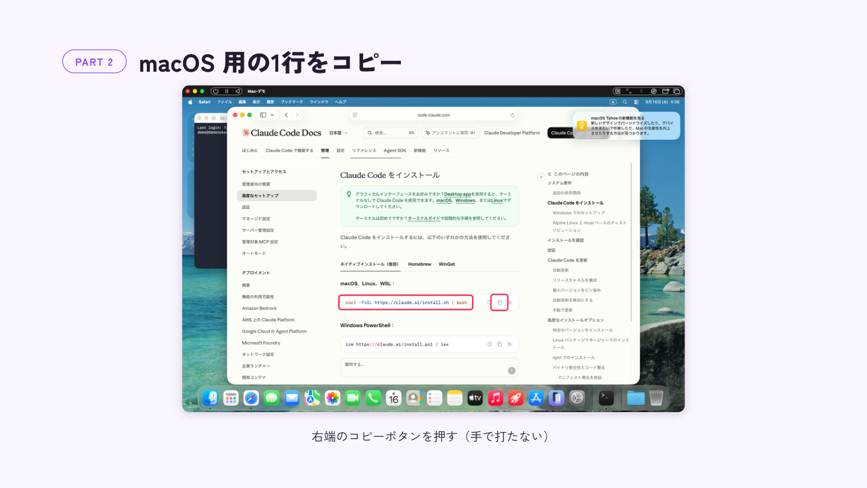Select 管理者向け概要 in sidebar

[256, 184]
